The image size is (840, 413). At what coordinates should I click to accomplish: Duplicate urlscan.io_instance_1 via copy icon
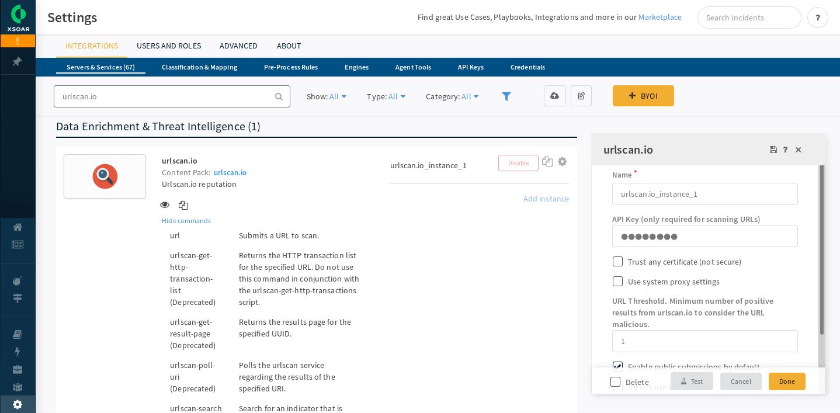547,162
